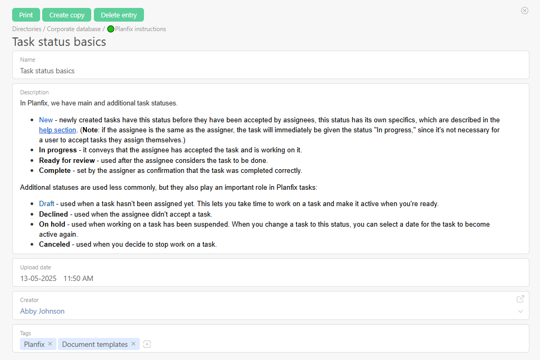Expand the Creator dropdown chevron

520,311
